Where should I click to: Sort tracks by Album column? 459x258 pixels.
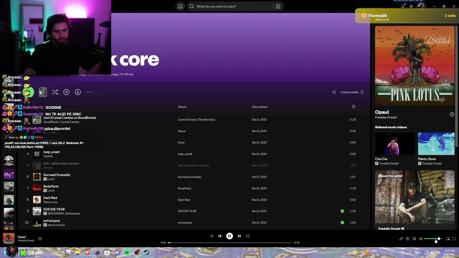click(182, 107)
